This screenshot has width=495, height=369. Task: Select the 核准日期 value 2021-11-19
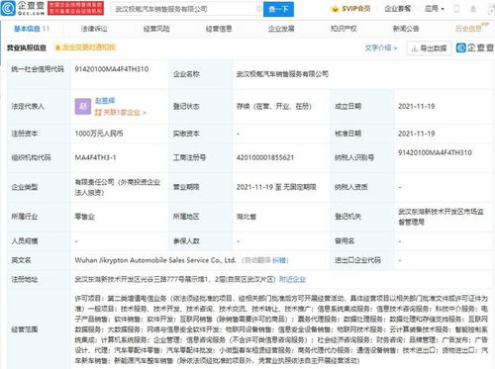tap(417, 134)
